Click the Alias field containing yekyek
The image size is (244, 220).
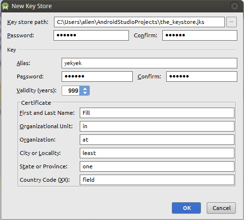pyautogui.click(x=149, y=63)
